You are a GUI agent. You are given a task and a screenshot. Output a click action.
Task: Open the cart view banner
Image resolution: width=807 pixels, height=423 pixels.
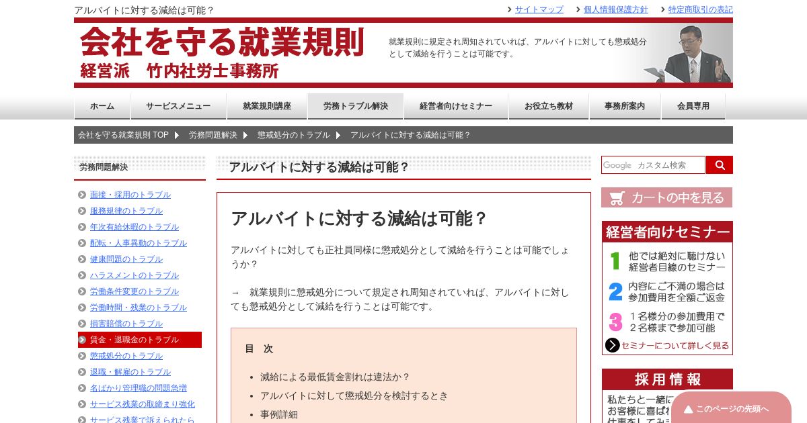point(667,197)
